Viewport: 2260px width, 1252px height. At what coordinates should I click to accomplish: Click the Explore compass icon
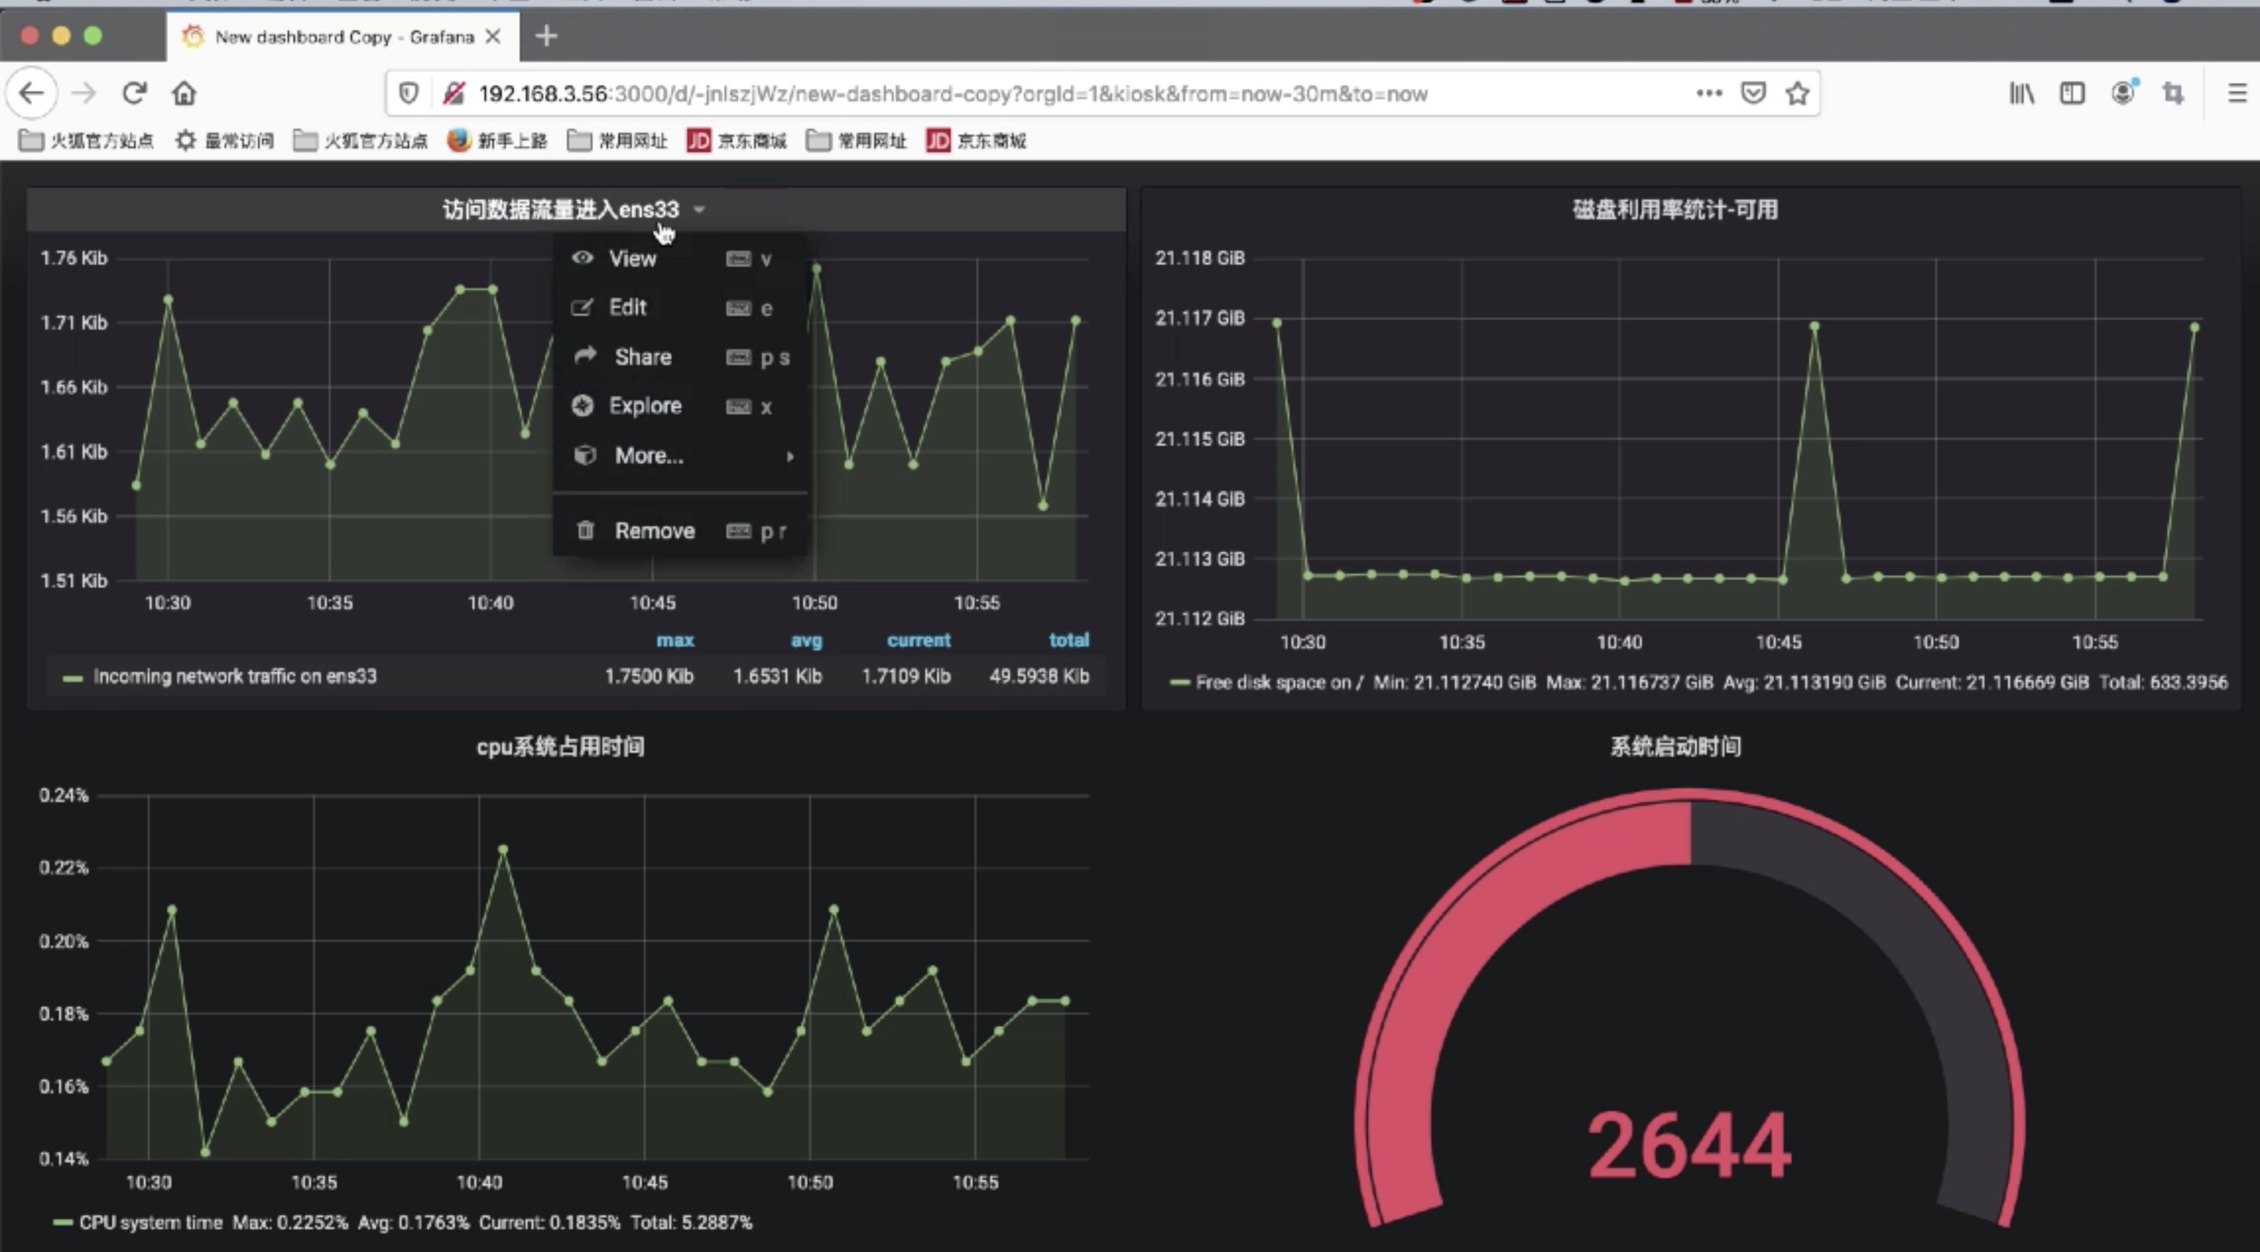coord(583,406)
